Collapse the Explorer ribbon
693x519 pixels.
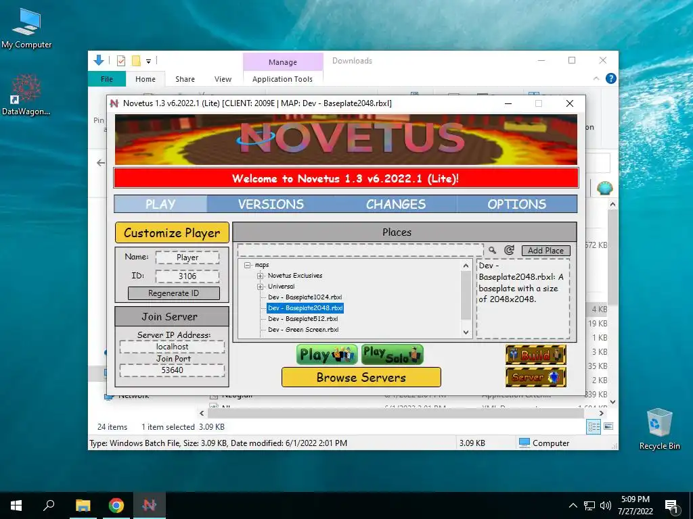point(596,78)
